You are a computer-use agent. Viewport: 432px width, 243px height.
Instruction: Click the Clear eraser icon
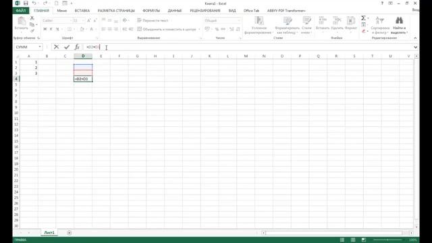coord(364,31)
